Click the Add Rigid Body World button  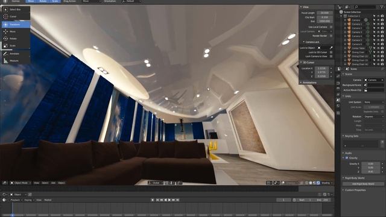pyautogui.click(x=363, y=184)
